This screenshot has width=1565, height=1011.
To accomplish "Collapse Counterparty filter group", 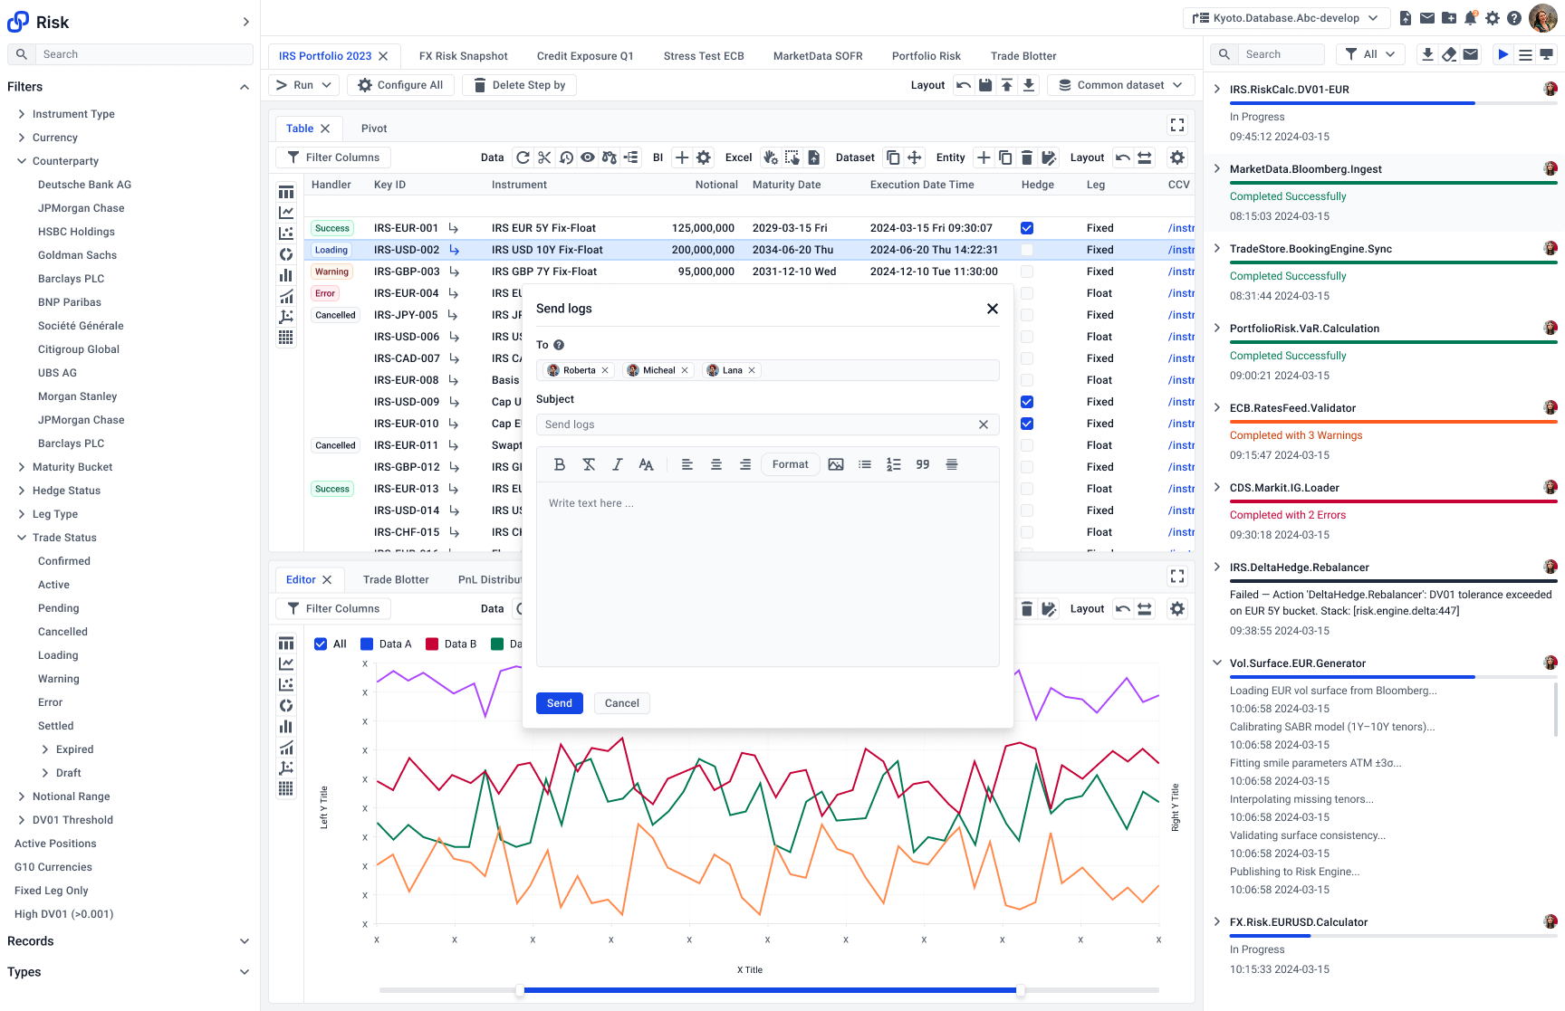I will [x=22, y=161].
